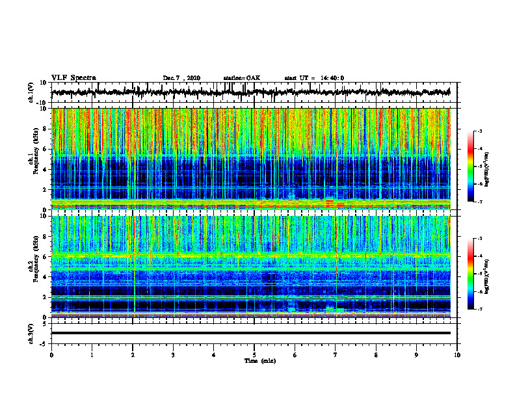
Task: Click the 'VLF Spectra' title text
Action: (73, 78)
